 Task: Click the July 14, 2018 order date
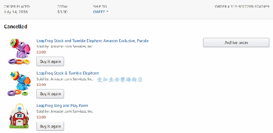point(16,12)
